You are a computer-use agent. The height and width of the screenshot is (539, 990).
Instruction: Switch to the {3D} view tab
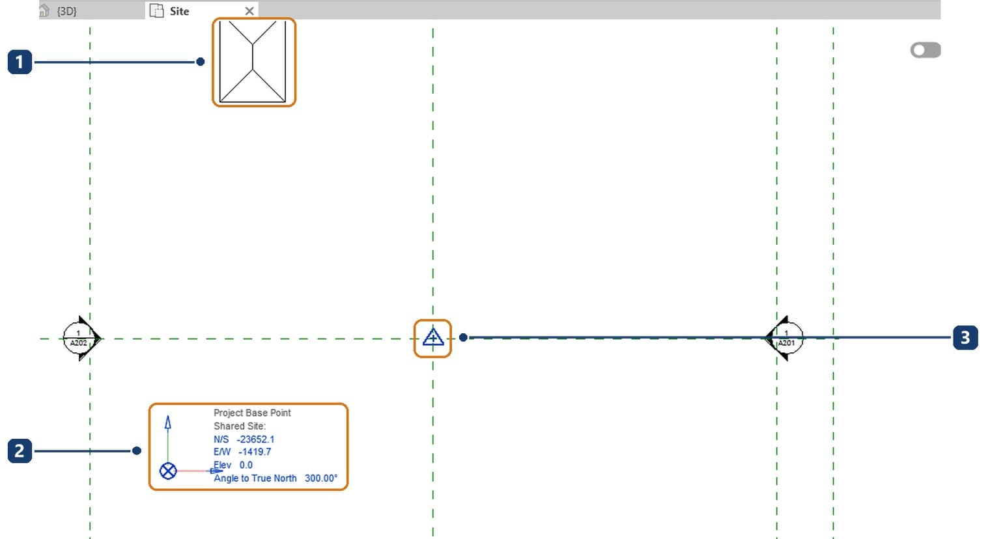(x=91, y=10)
